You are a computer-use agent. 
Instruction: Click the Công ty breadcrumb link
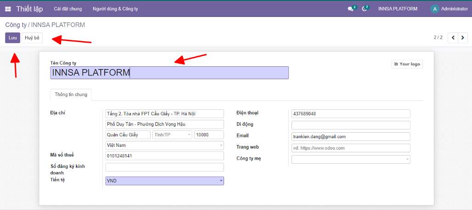coord(16,25)
